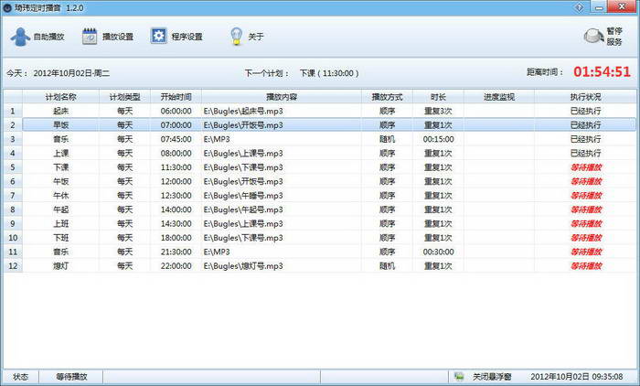
Task: Click 等待播放 status in row 12
Action: pos(586,266)
